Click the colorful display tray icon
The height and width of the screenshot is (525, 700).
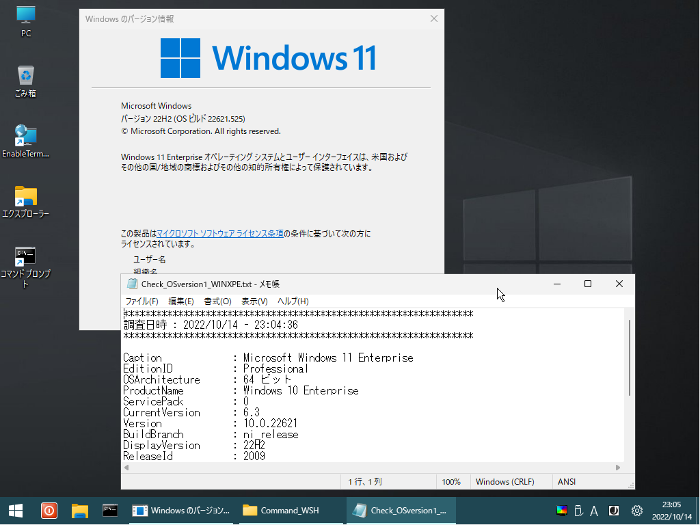(562, 511)
